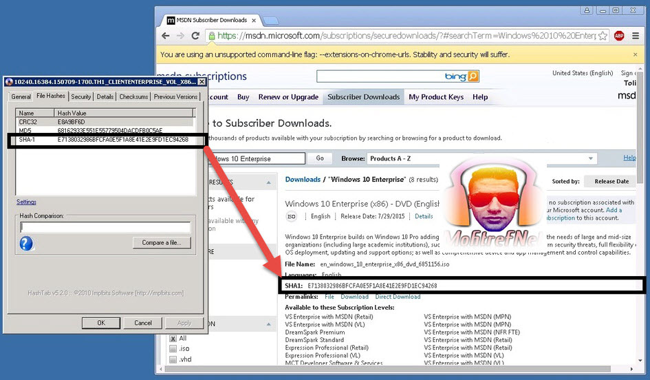Open Buy menu on MSDN
Image resolution: width=650 pixels, height=380 pixels.
(243, 97)
